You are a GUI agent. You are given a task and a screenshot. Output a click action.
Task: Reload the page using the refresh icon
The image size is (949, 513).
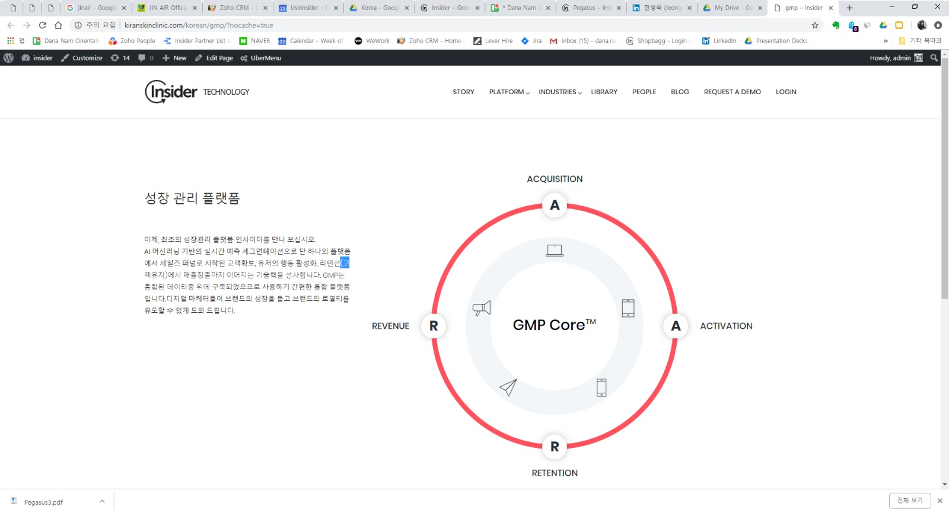pos(42,25)
